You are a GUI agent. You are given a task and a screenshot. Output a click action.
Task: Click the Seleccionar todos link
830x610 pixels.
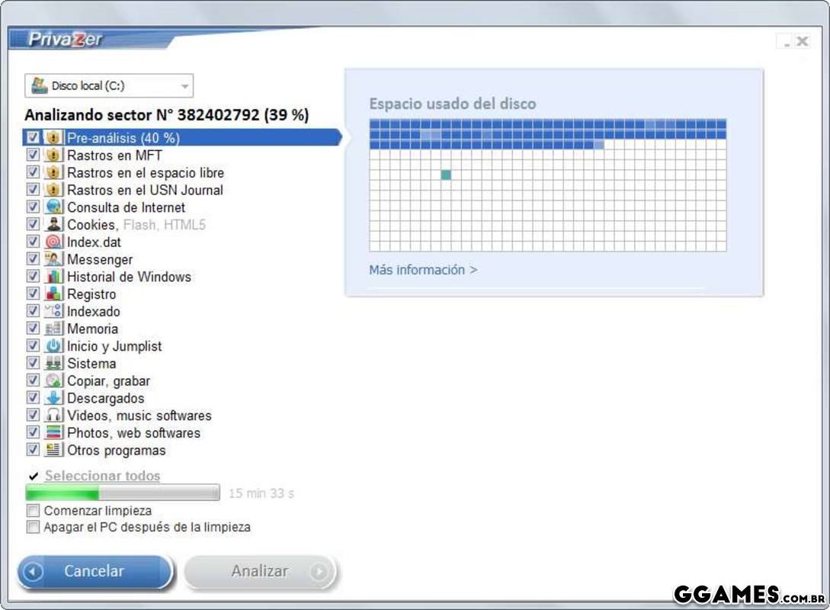[x=102, y=476]
